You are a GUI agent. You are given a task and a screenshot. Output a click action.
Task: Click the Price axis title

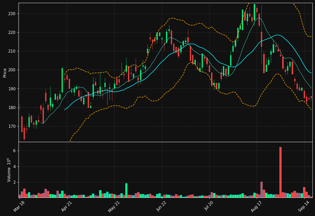(5, 73)
